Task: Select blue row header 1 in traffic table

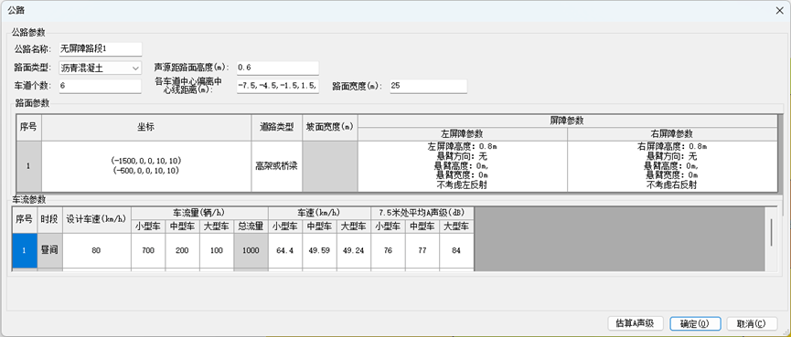Action: pos(25,250)
